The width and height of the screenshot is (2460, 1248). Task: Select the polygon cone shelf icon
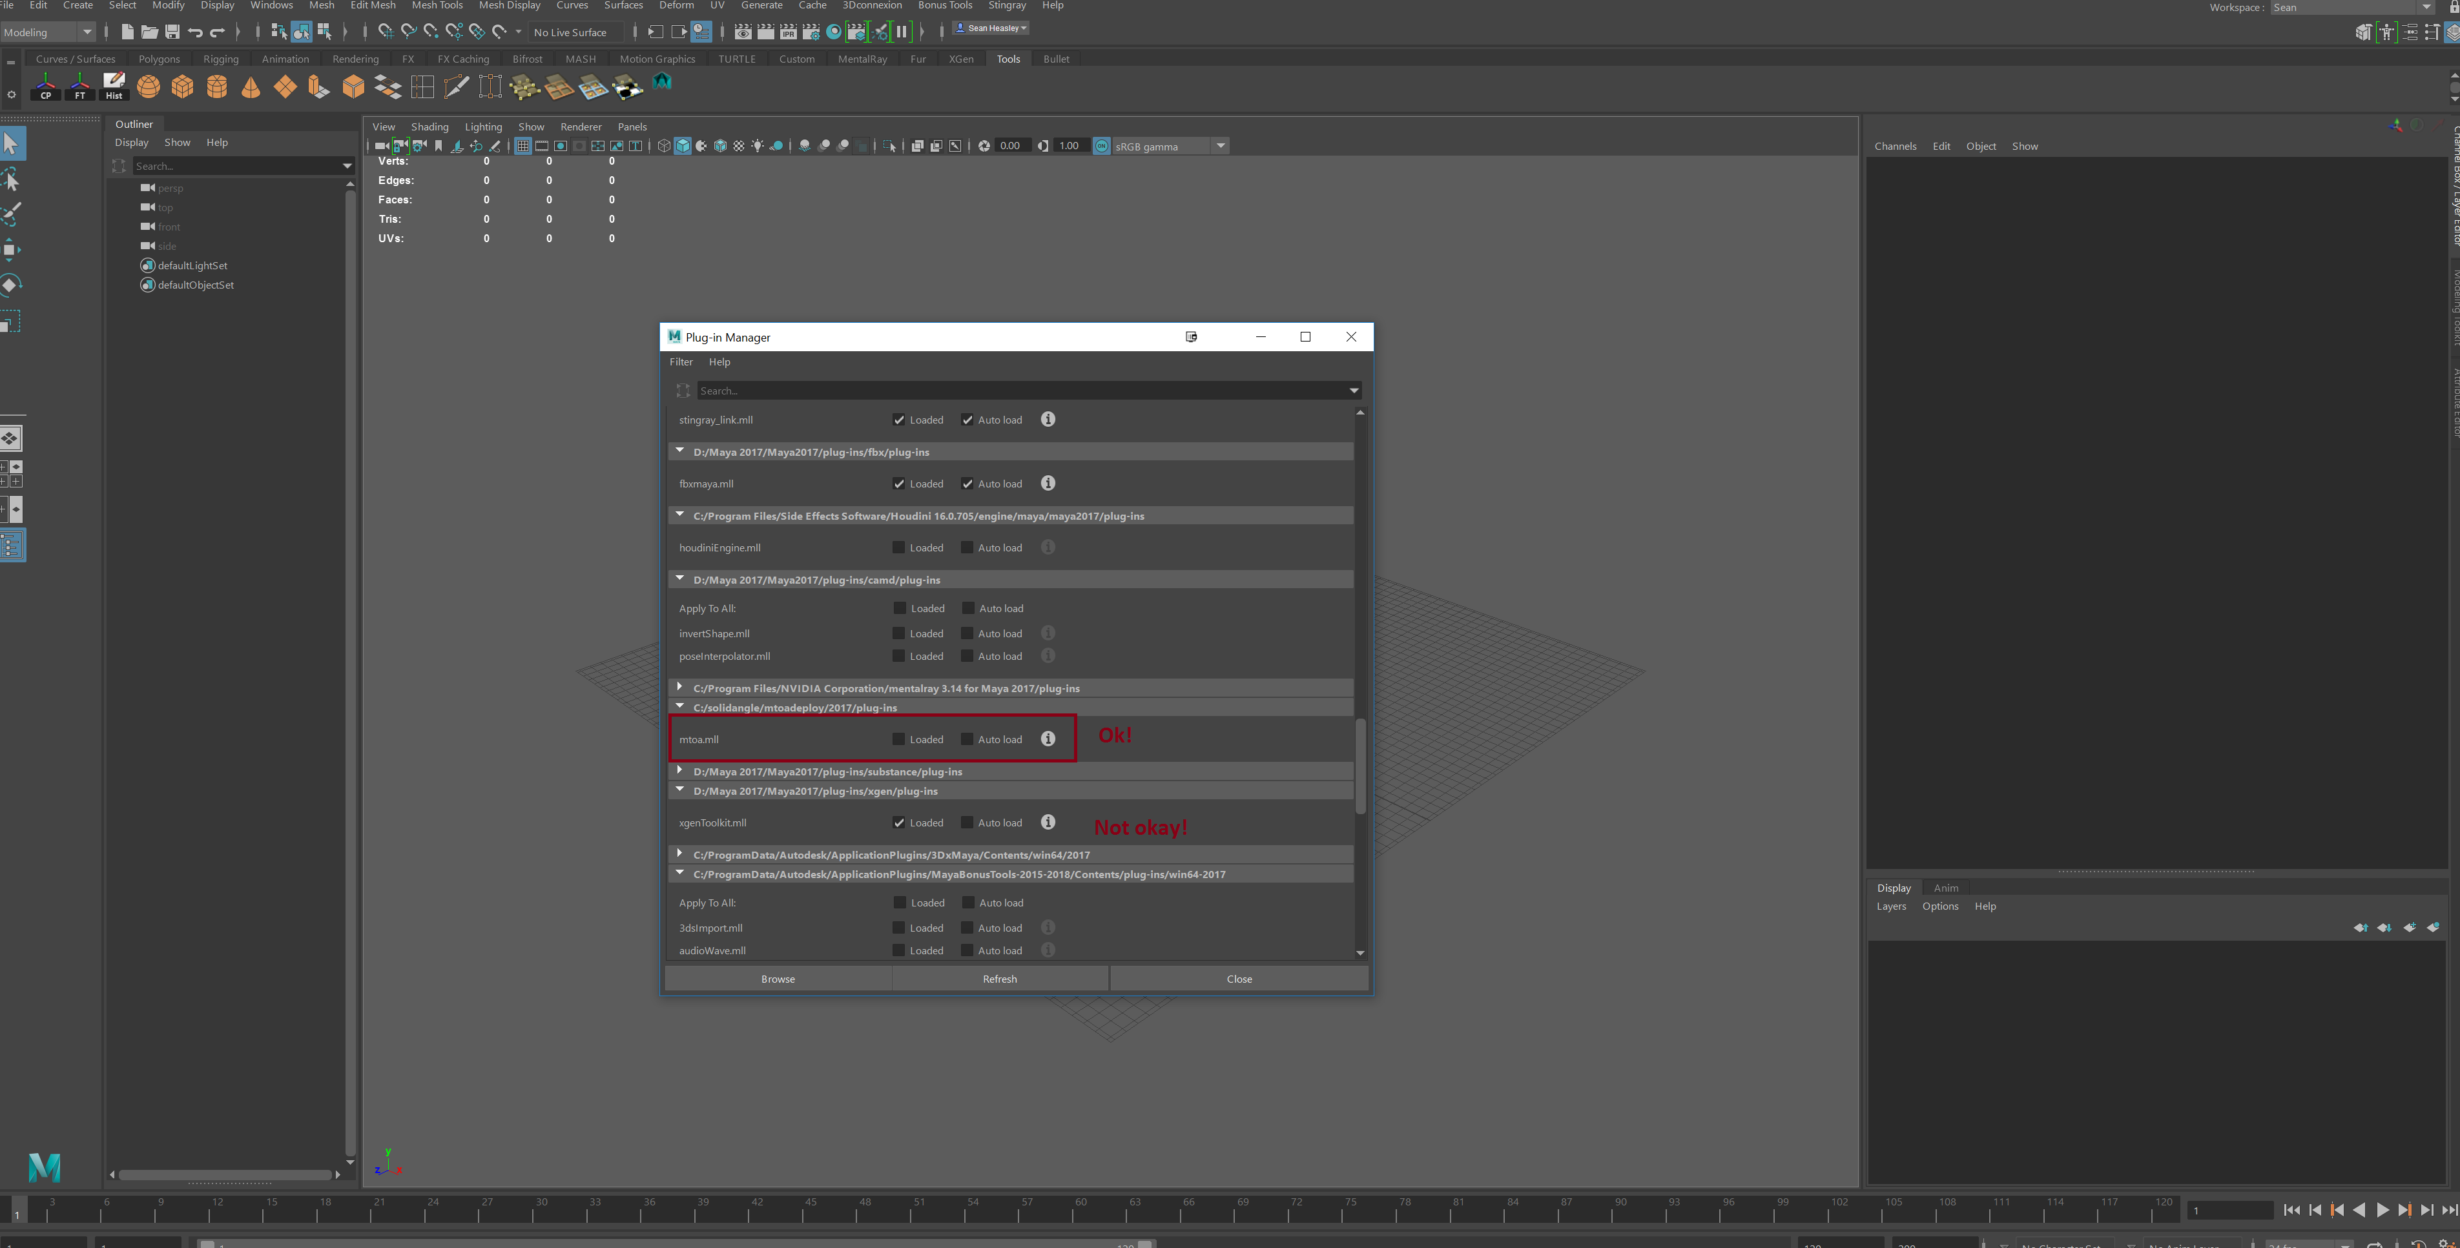250,86
